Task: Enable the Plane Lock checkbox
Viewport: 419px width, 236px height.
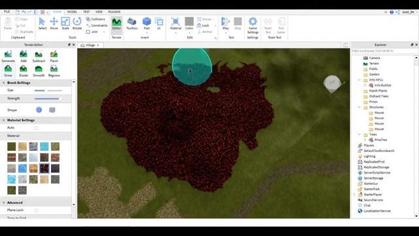Action: [36, 210]
